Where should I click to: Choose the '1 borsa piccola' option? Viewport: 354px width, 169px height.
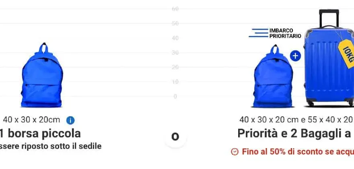(40, 134)
